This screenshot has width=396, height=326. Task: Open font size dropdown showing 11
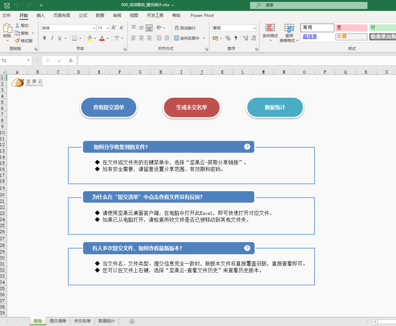click(108, 28)
